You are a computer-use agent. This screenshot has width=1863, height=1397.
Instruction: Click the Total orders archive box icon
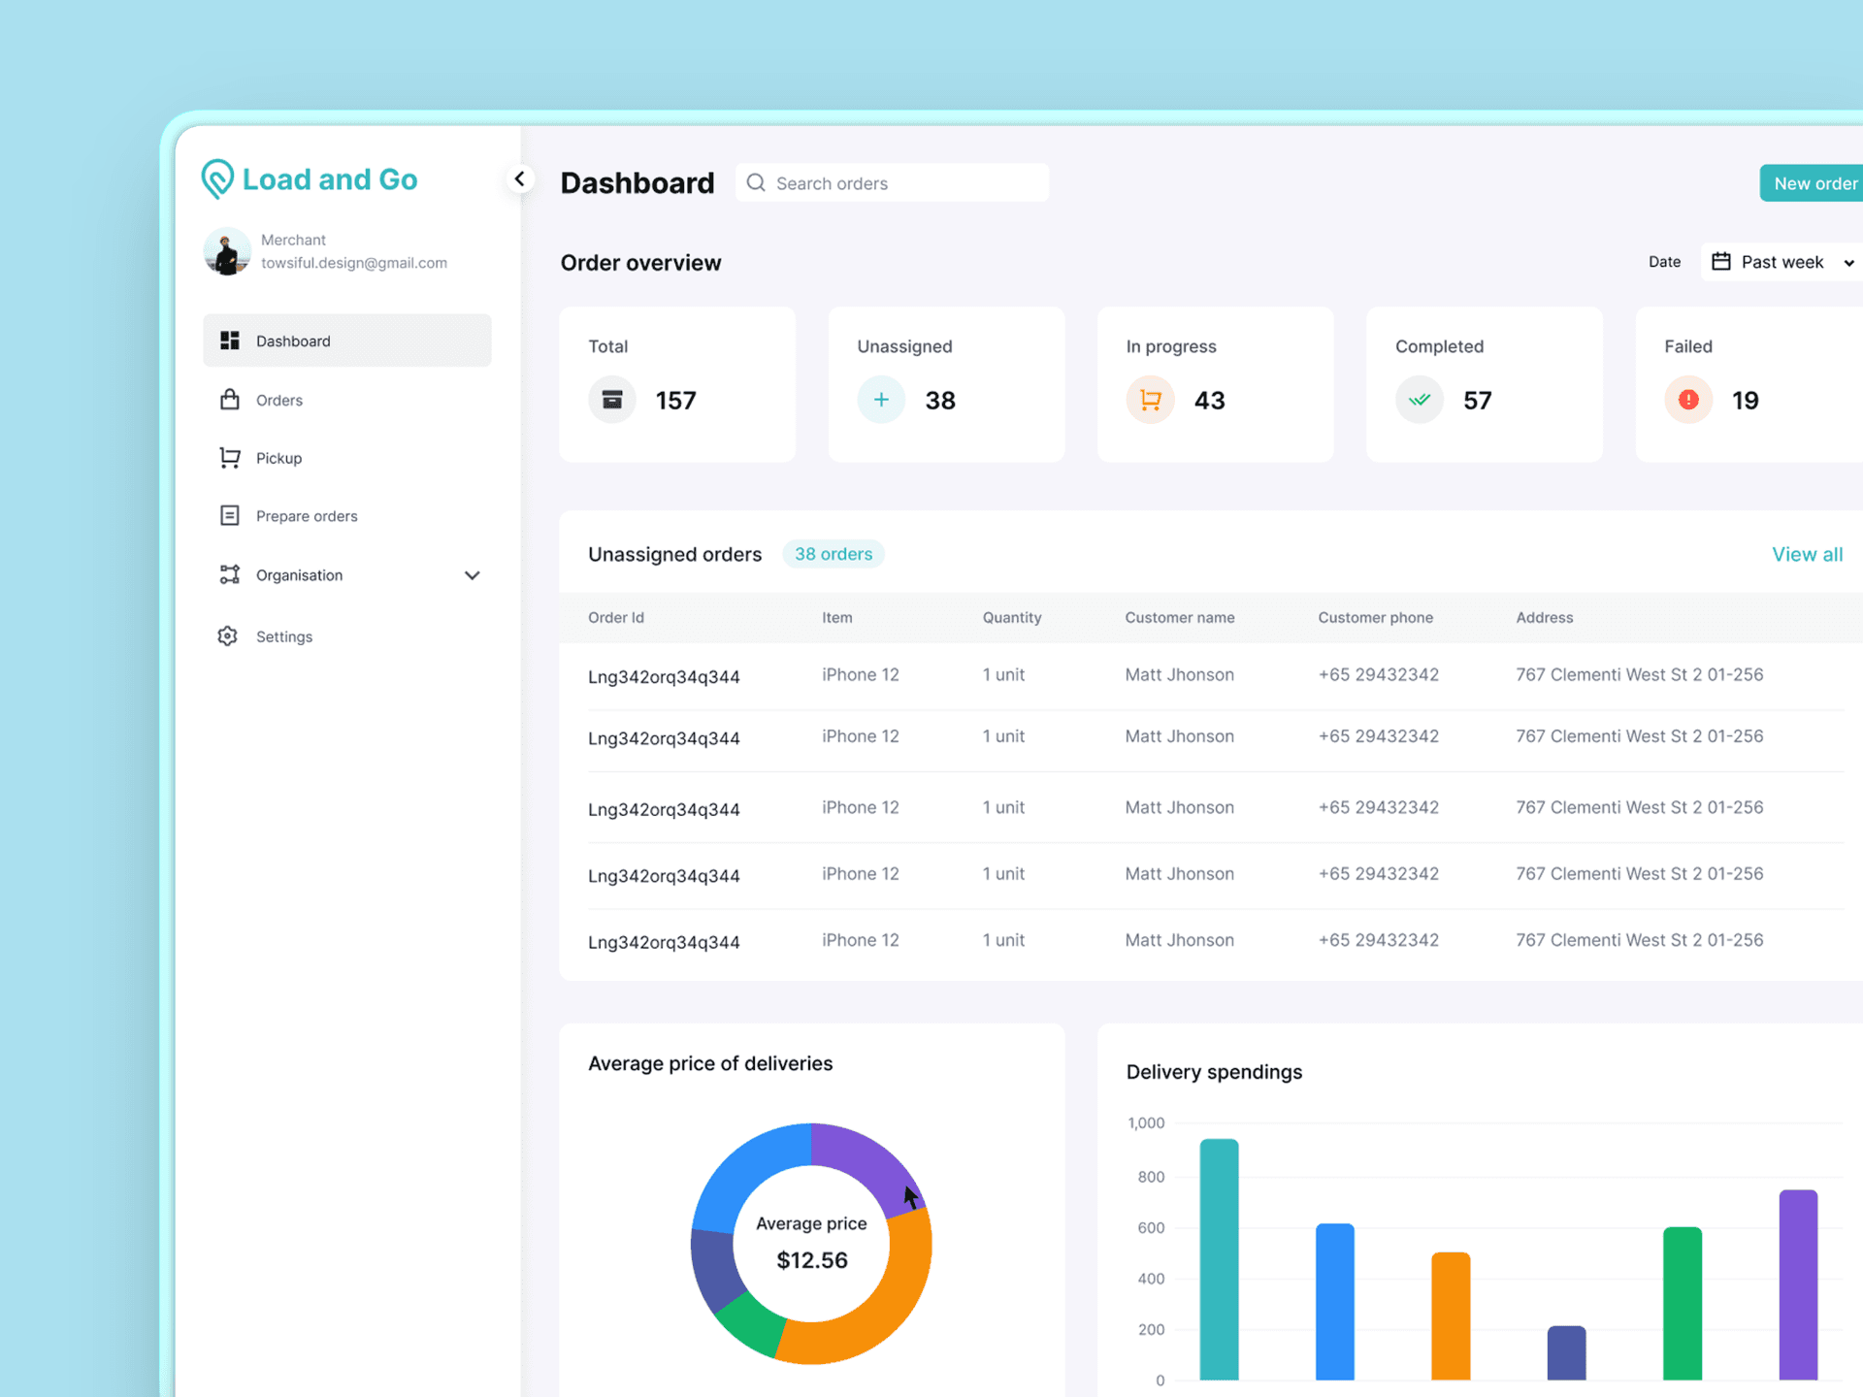pos(612,400)
